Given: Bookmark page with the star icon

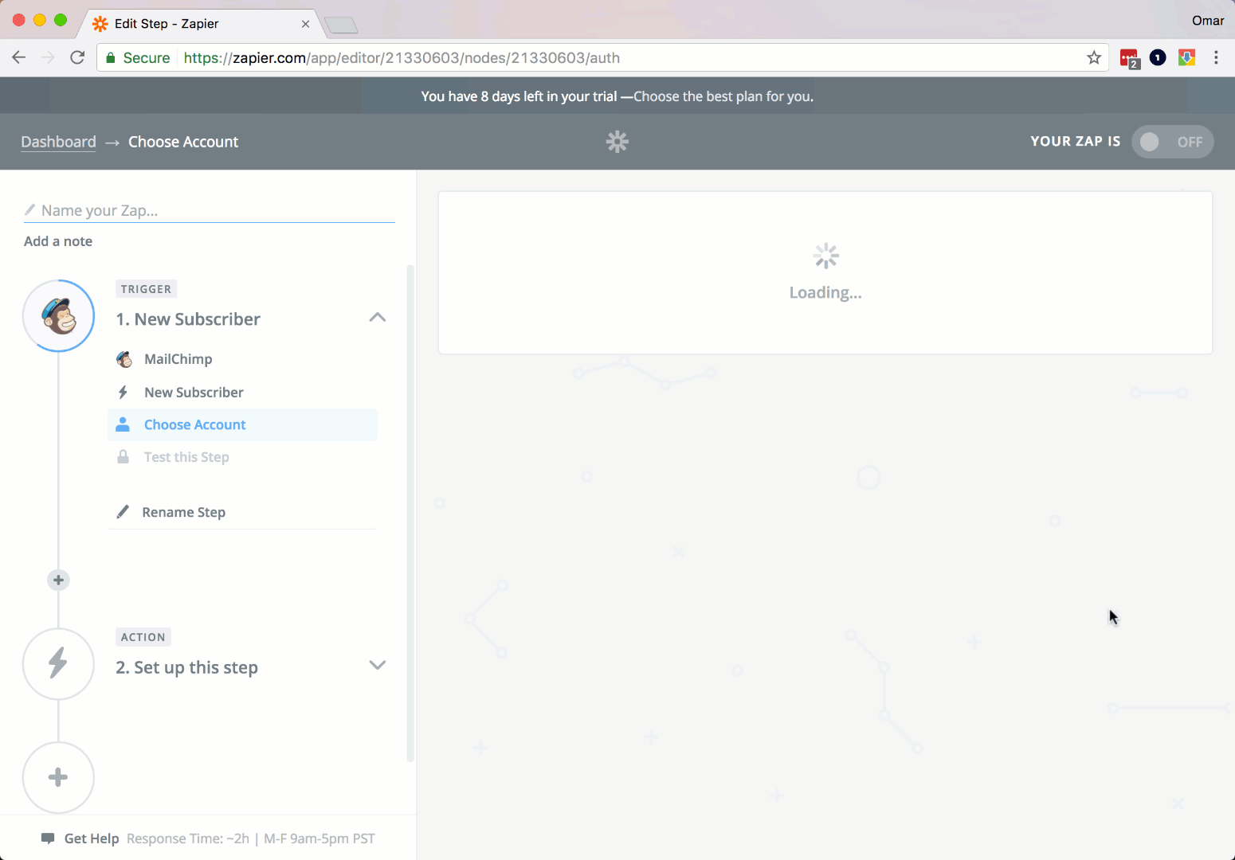Looking at the screenshot, I should [x=1094, y=57].
